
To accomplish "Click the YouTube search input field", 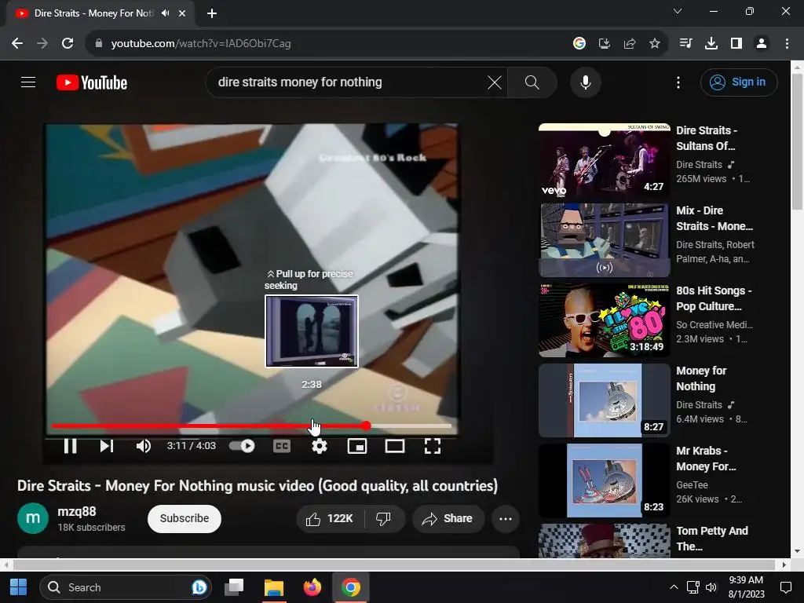I will (349, 82).
